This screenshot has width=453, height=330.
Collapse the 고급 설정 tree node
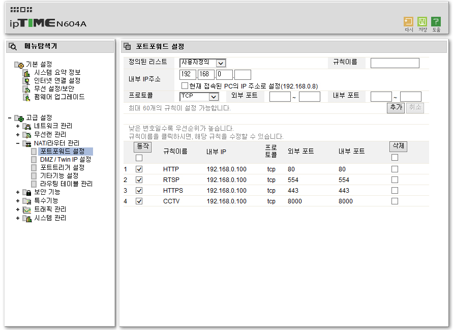pos(10,117)
